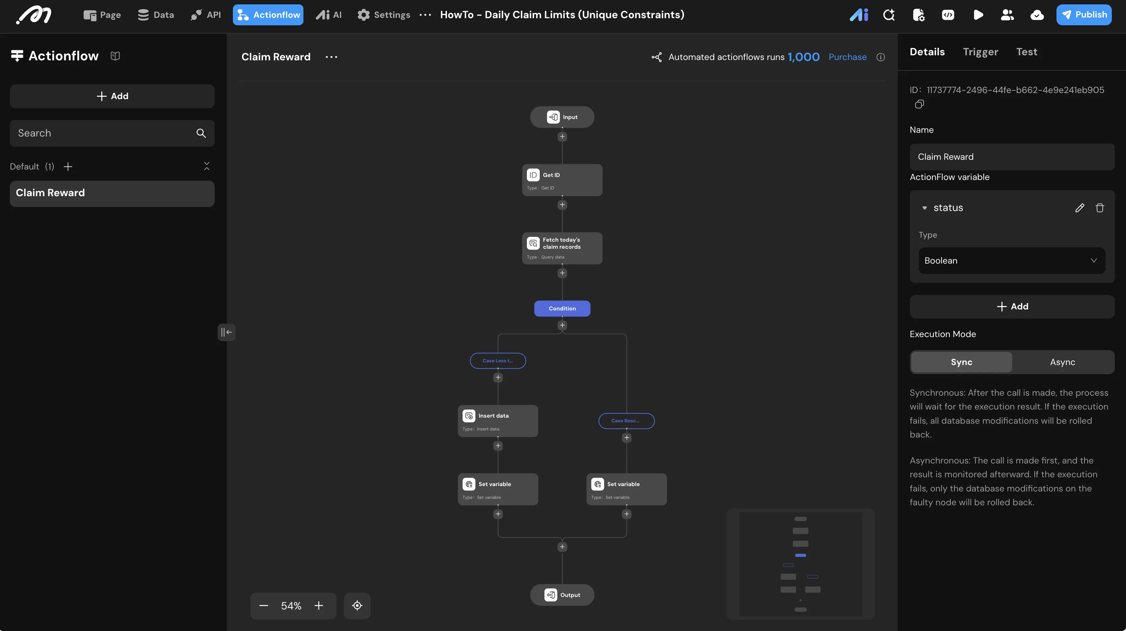
Task: Switch to the Test tab
Action: [1026, 52]
